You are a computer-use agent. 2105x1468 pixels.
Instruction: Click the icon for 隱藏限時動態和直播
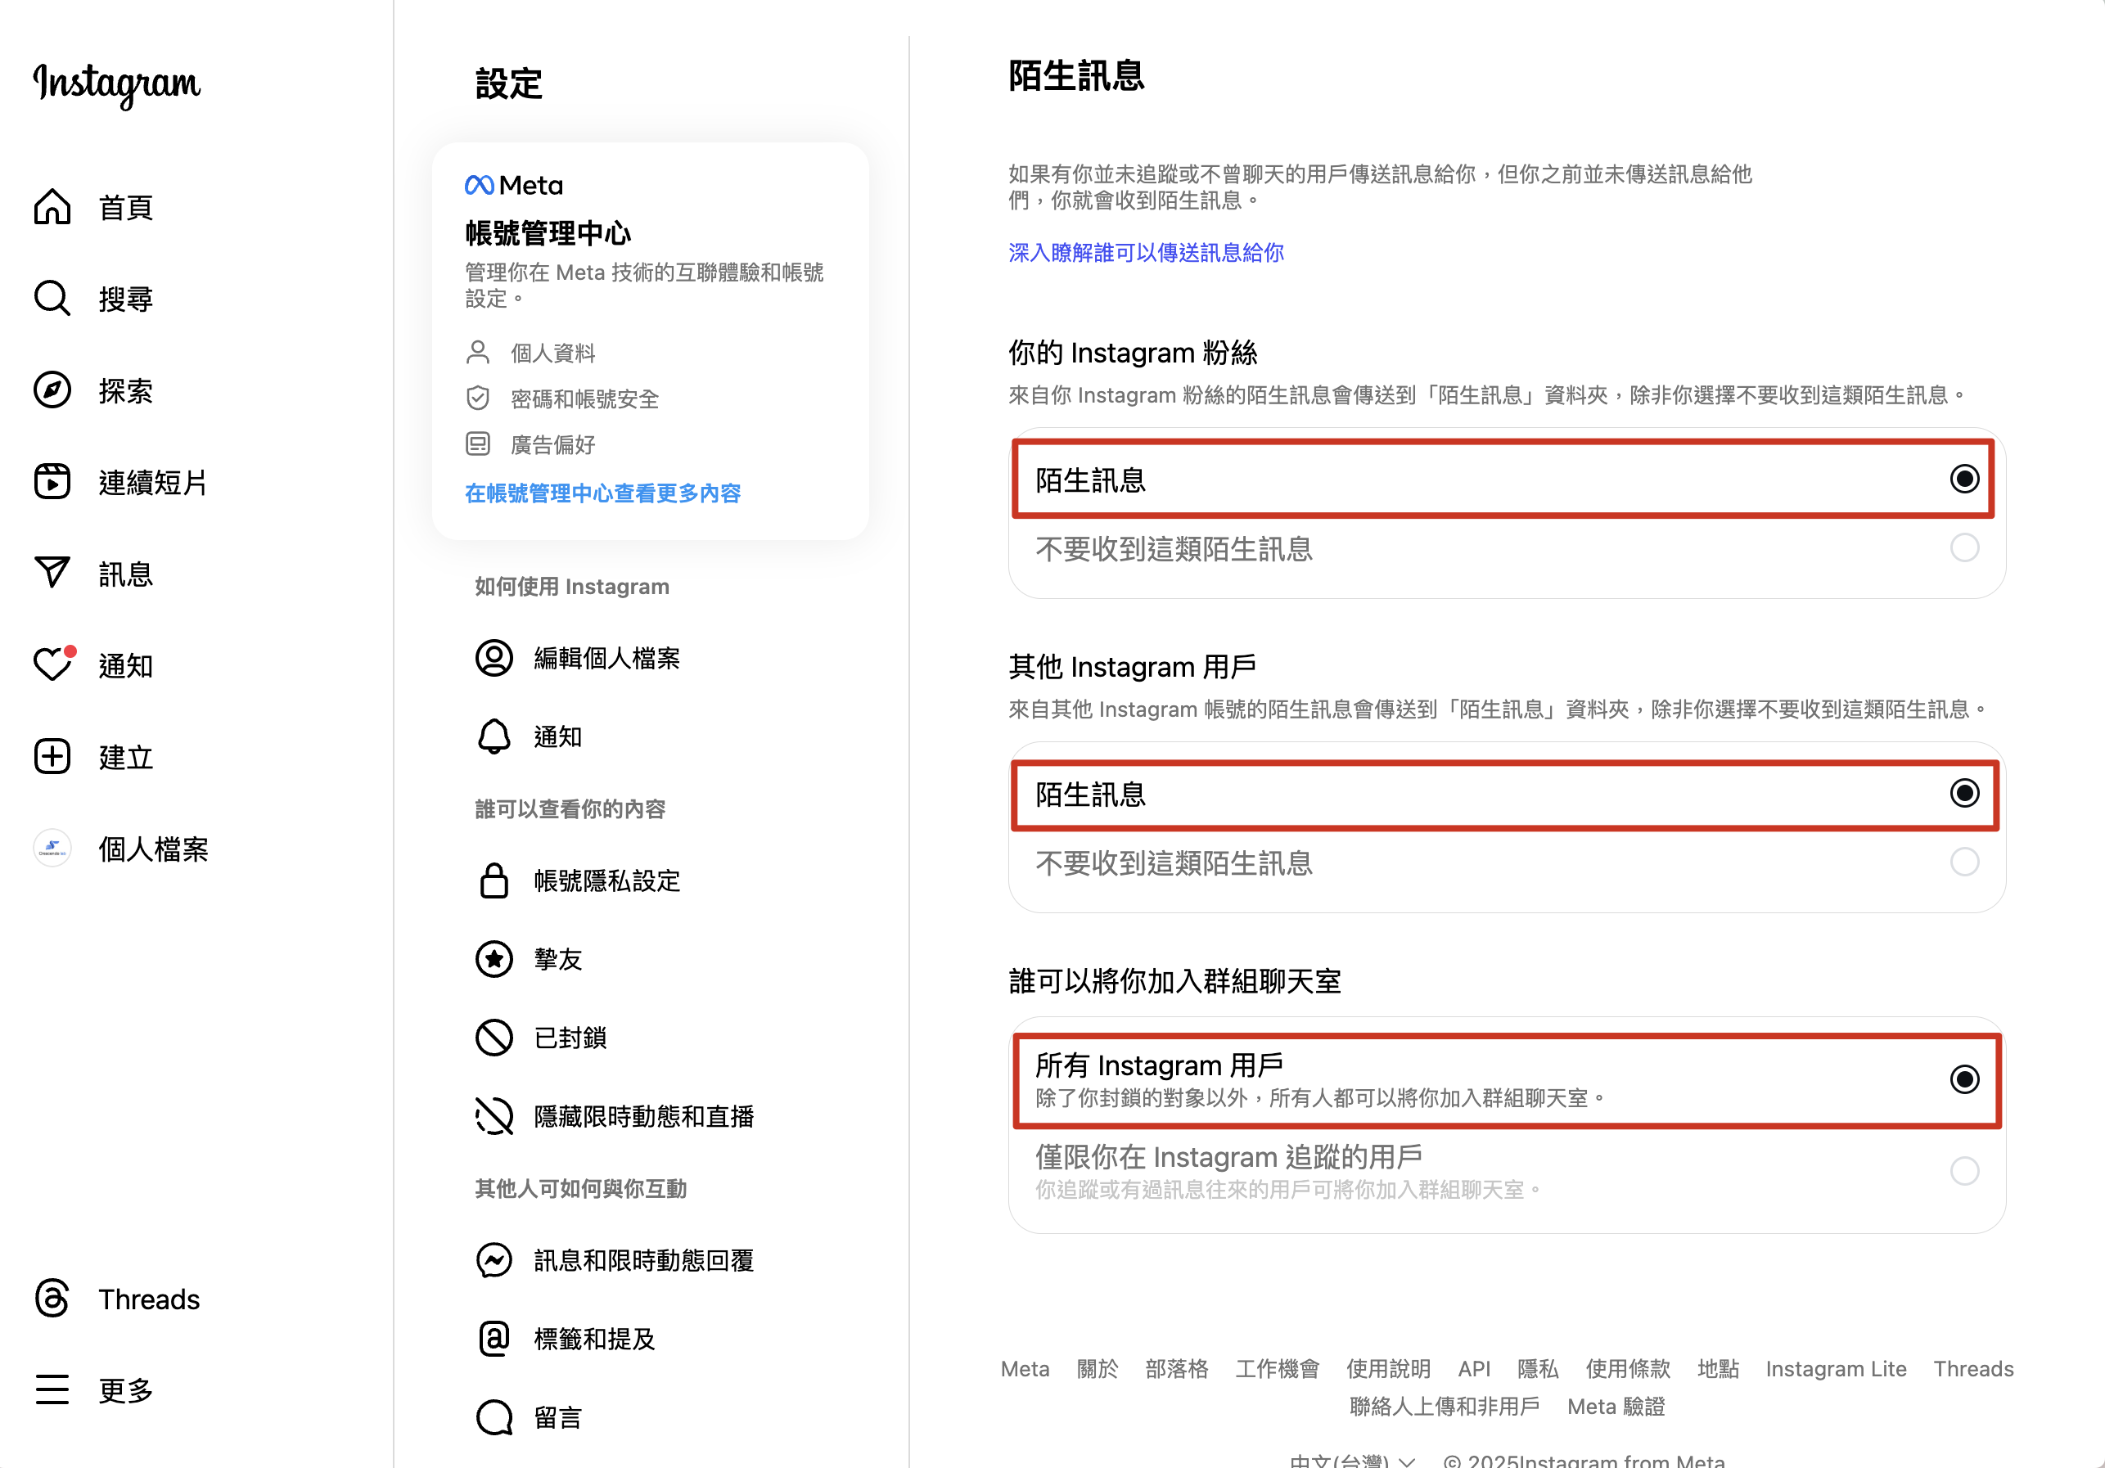494,1116
